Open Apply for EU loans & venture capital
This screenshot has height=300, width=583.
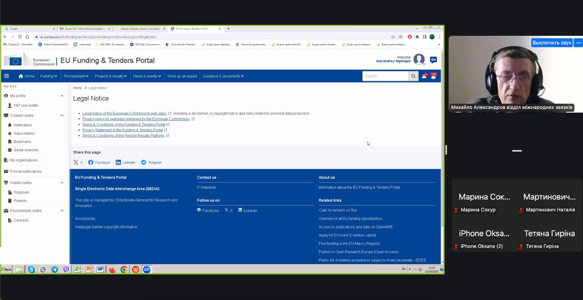(x=348, y=235)
